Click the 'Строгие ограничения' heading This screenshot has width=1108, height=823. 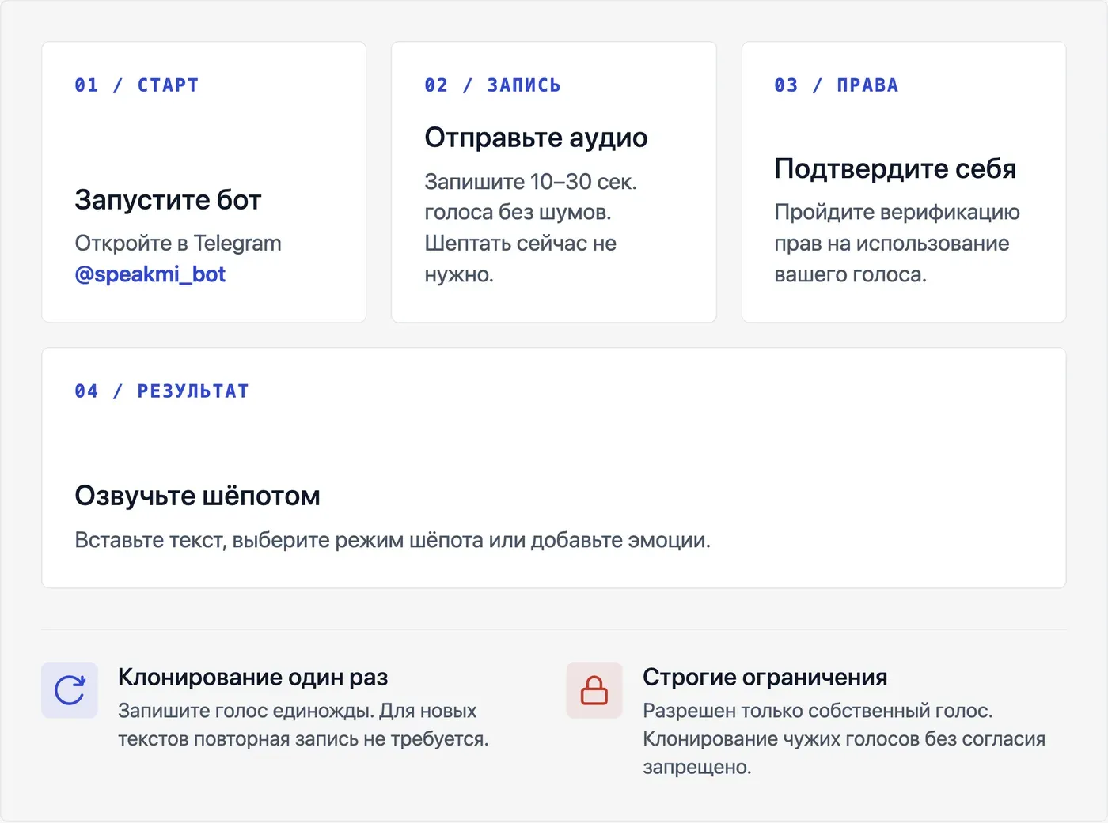(765, 678)
